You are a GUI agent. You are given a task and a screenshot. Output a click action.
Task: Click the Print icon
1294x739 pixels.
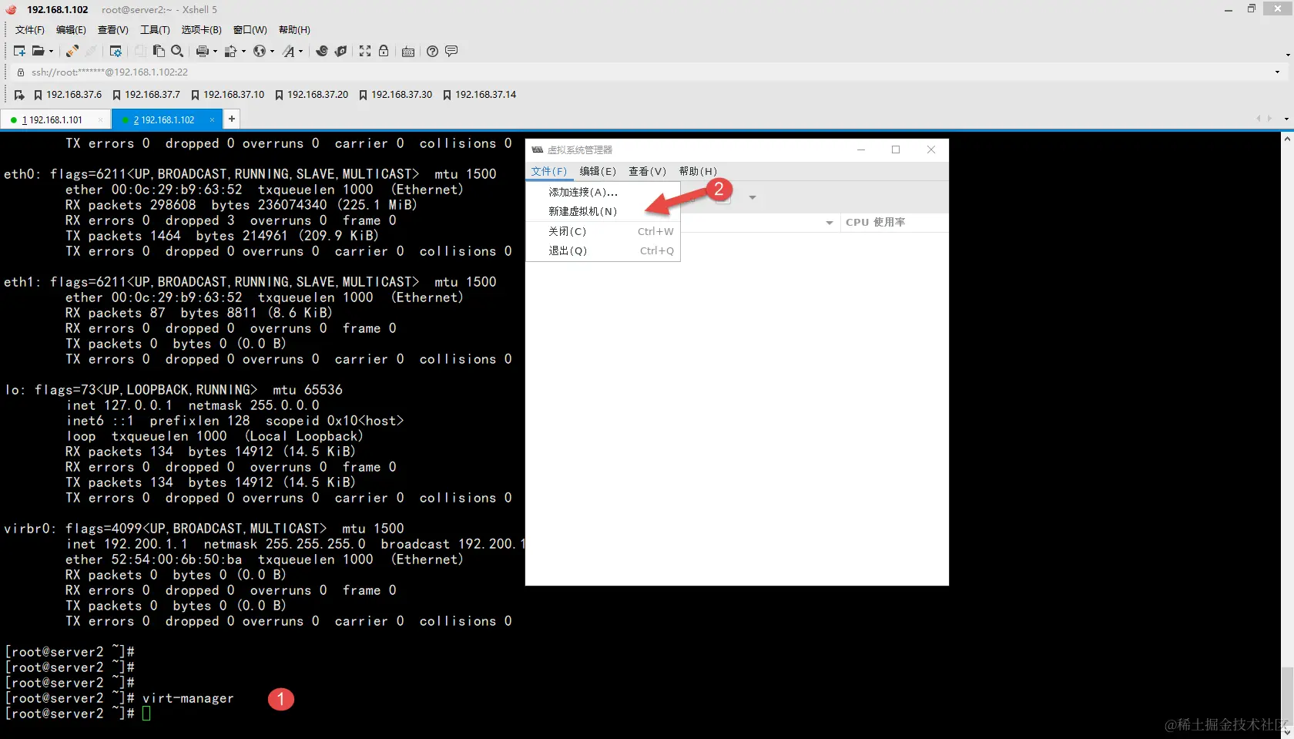click(x=202, y=51)
